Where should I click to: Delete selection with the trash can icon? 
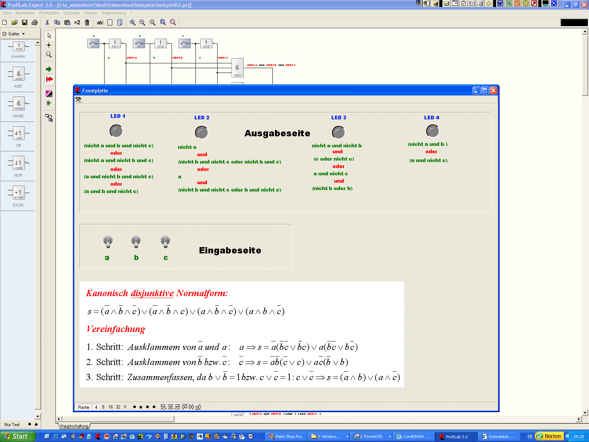[87, 22]
